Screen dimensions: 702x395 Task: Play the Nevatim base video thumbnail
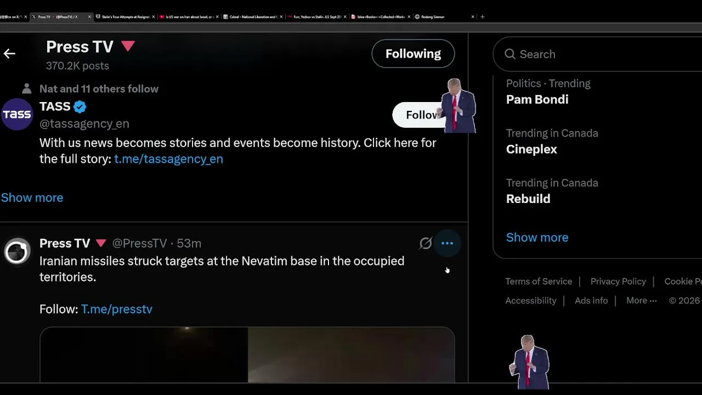[x=247, y=354]
